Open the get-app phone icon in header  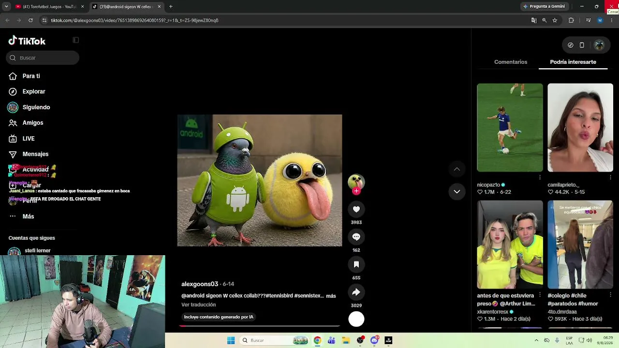582,45
